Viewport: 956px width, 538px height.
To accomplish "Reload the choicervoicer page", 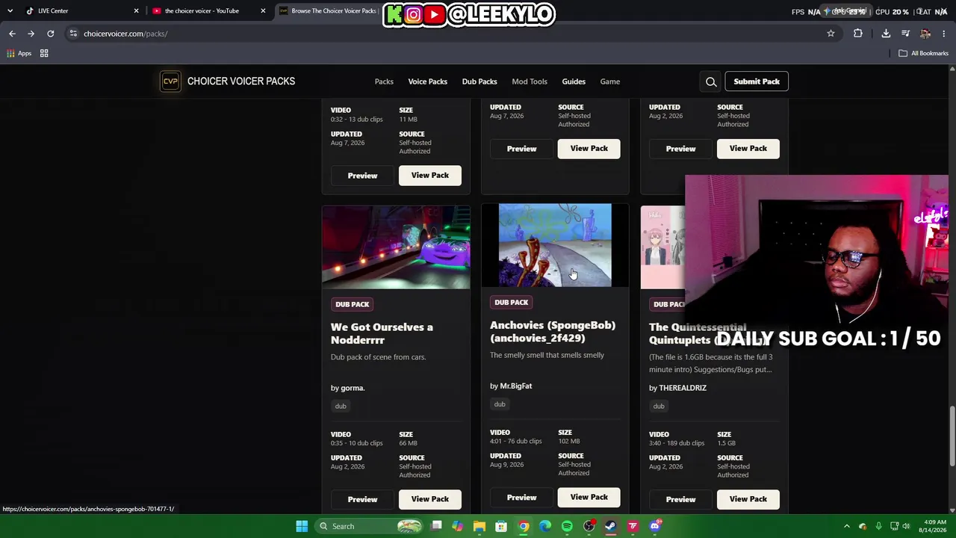I will (50, 34).
